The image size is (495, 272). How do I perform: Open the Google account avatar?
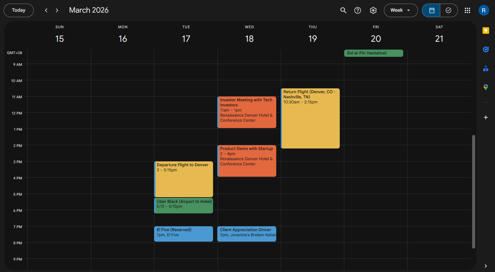coord(484,10)
